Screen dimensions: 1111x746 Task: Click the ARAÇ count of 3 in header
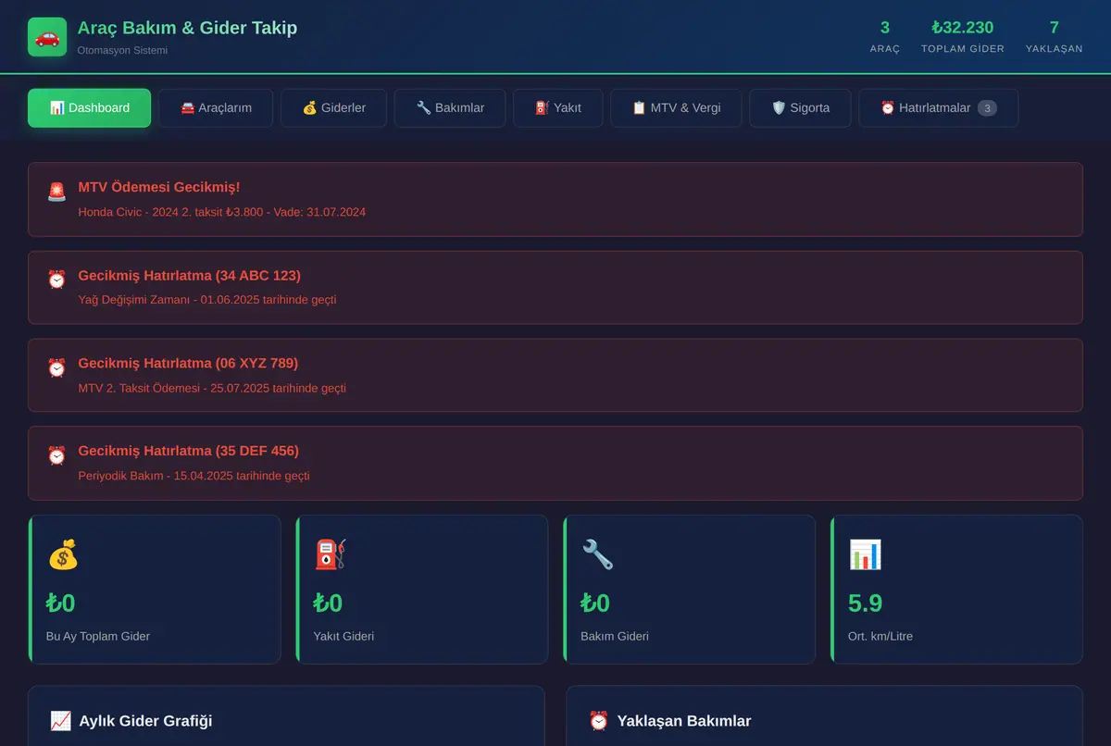pyautogui.click(x=885, y=28)
